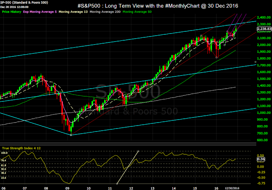Click the anchor point at the 2016 low

216,57
